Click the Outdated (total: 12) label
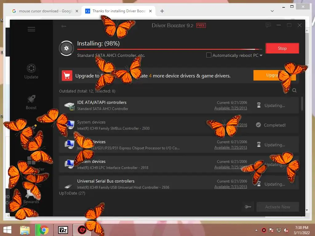 [x=87, y=91]
